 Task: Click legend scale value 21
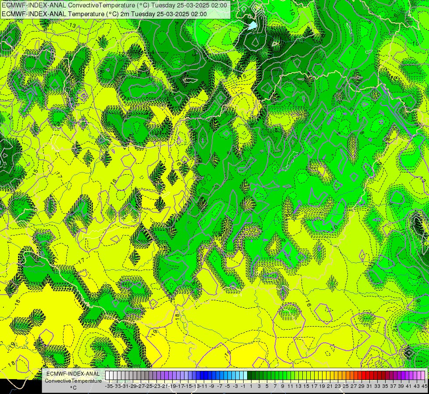(330, 386)
